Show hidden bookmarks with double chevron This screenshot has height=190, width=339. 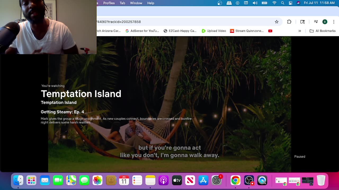(x=300, y=31)
